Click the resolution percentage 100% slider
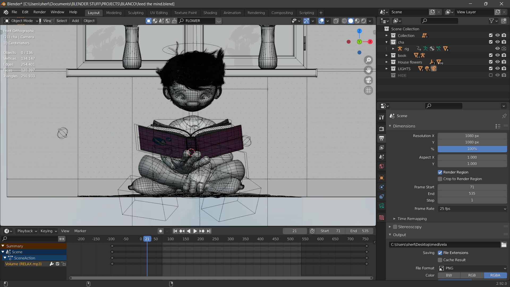 coord(472,149)
